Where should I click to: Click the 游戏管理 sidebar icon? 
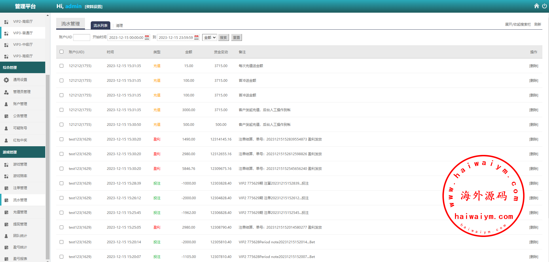[6, 164]
